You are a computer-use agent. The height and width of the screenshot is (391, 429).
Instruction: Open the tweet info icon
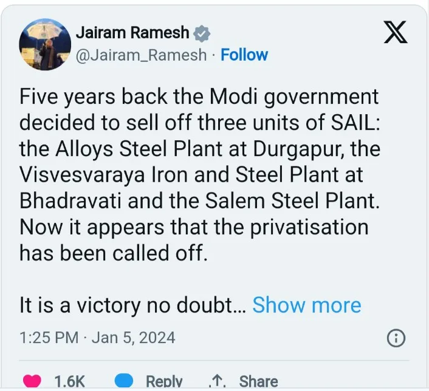point(396,338)
